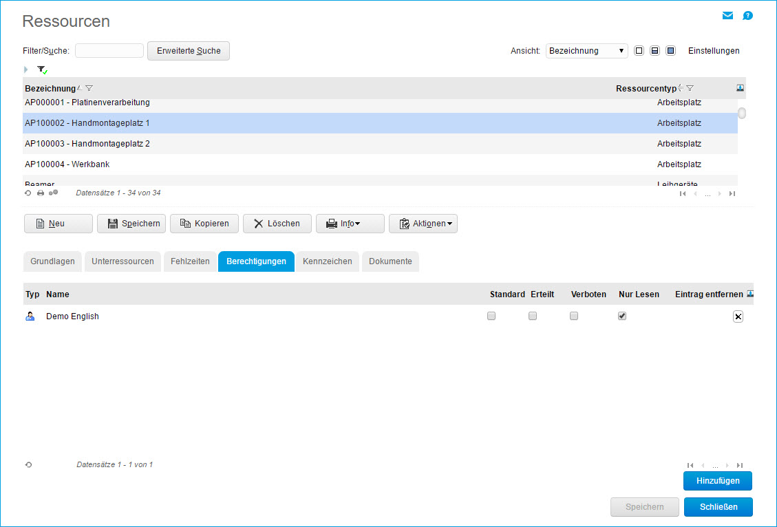This screenshot has height=527, width=777.
Task: Click the Filter/Suche input field
Action: 109,51
